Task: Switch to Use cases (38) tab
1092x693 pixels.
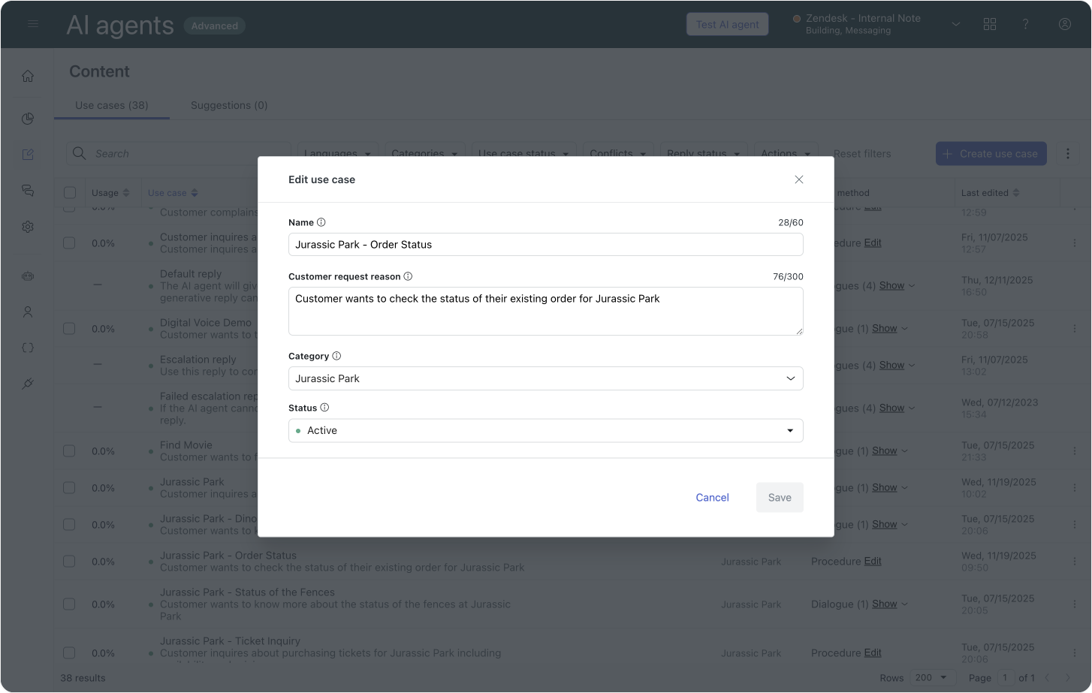Action: [112, 105]
